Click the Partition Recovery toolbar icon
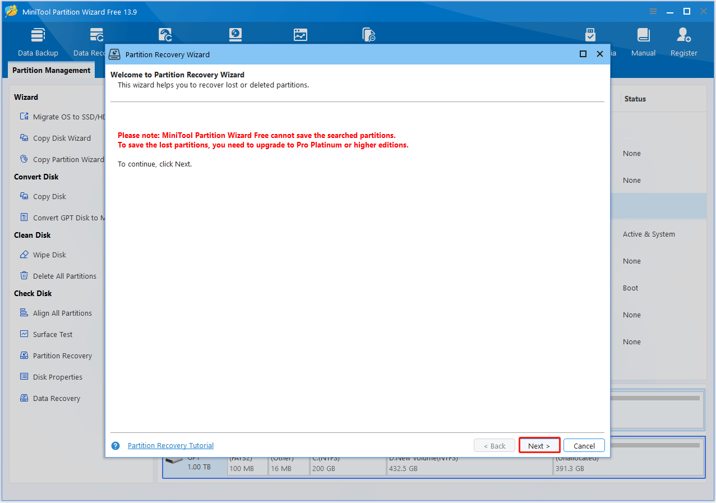Screen dimensions: 716x503 [165, 35]
